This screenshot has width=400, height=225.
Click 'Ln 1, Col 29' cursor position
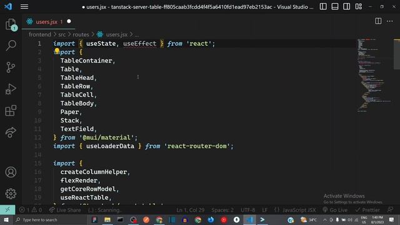pyautogui.click(x=190, y=210)
